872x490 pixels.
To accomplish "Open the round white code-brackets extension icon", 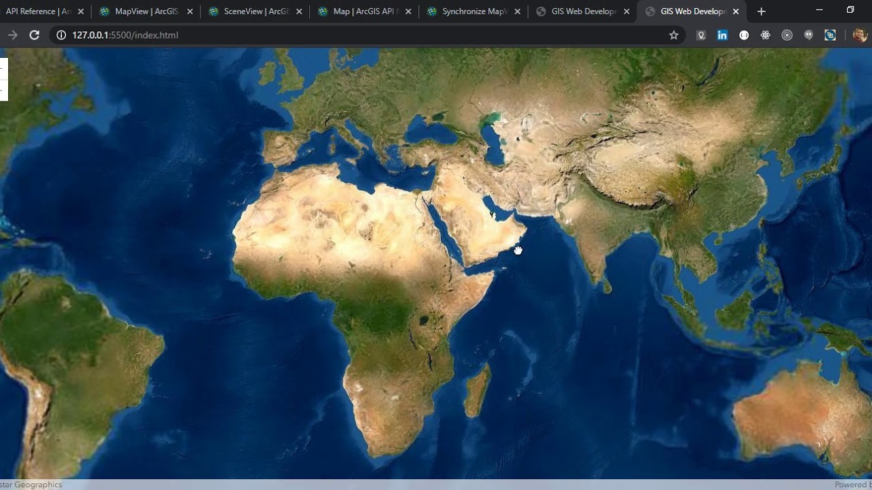I will coord(744,35).
